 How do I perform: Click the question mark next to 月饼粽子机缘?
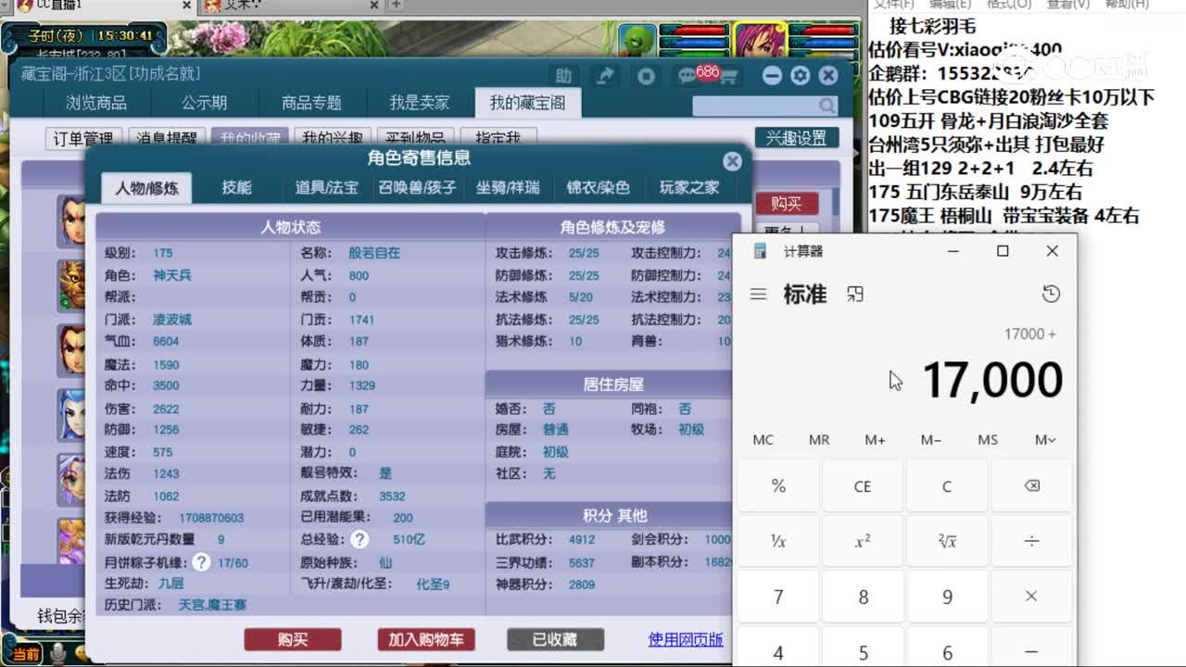[202, 562]
